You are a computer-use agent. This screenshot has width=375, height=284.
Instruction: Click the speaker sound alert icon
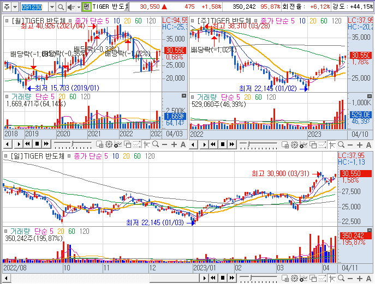click(x=70, y=7)
